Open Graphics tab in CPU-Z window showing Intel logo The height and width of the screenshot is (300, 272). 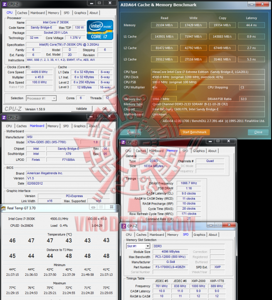(80, 13)
